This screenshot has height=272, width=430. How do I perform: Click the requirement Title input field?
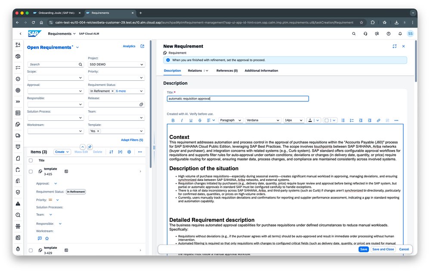point(238,98)
